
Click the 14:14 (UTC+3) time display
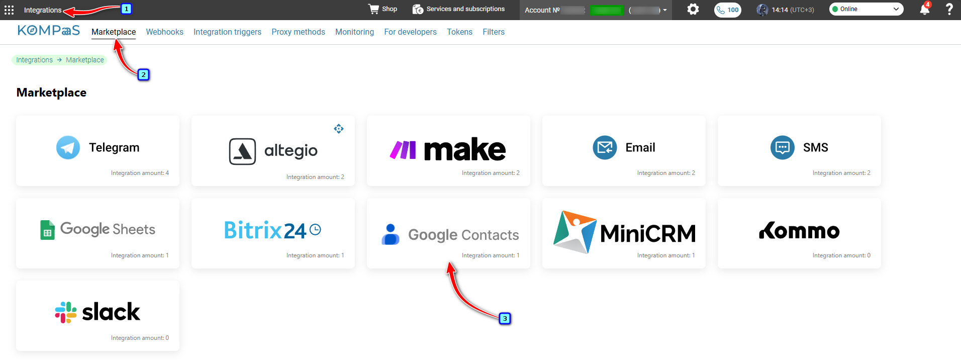(793, 10)
